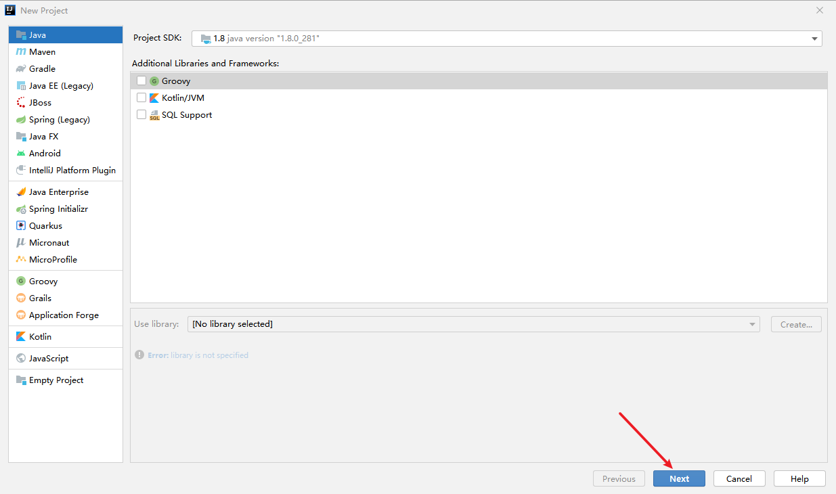Open the Project SDK dropdown
Viewport: 836px width, 494px height.
[x=507, y=39]
